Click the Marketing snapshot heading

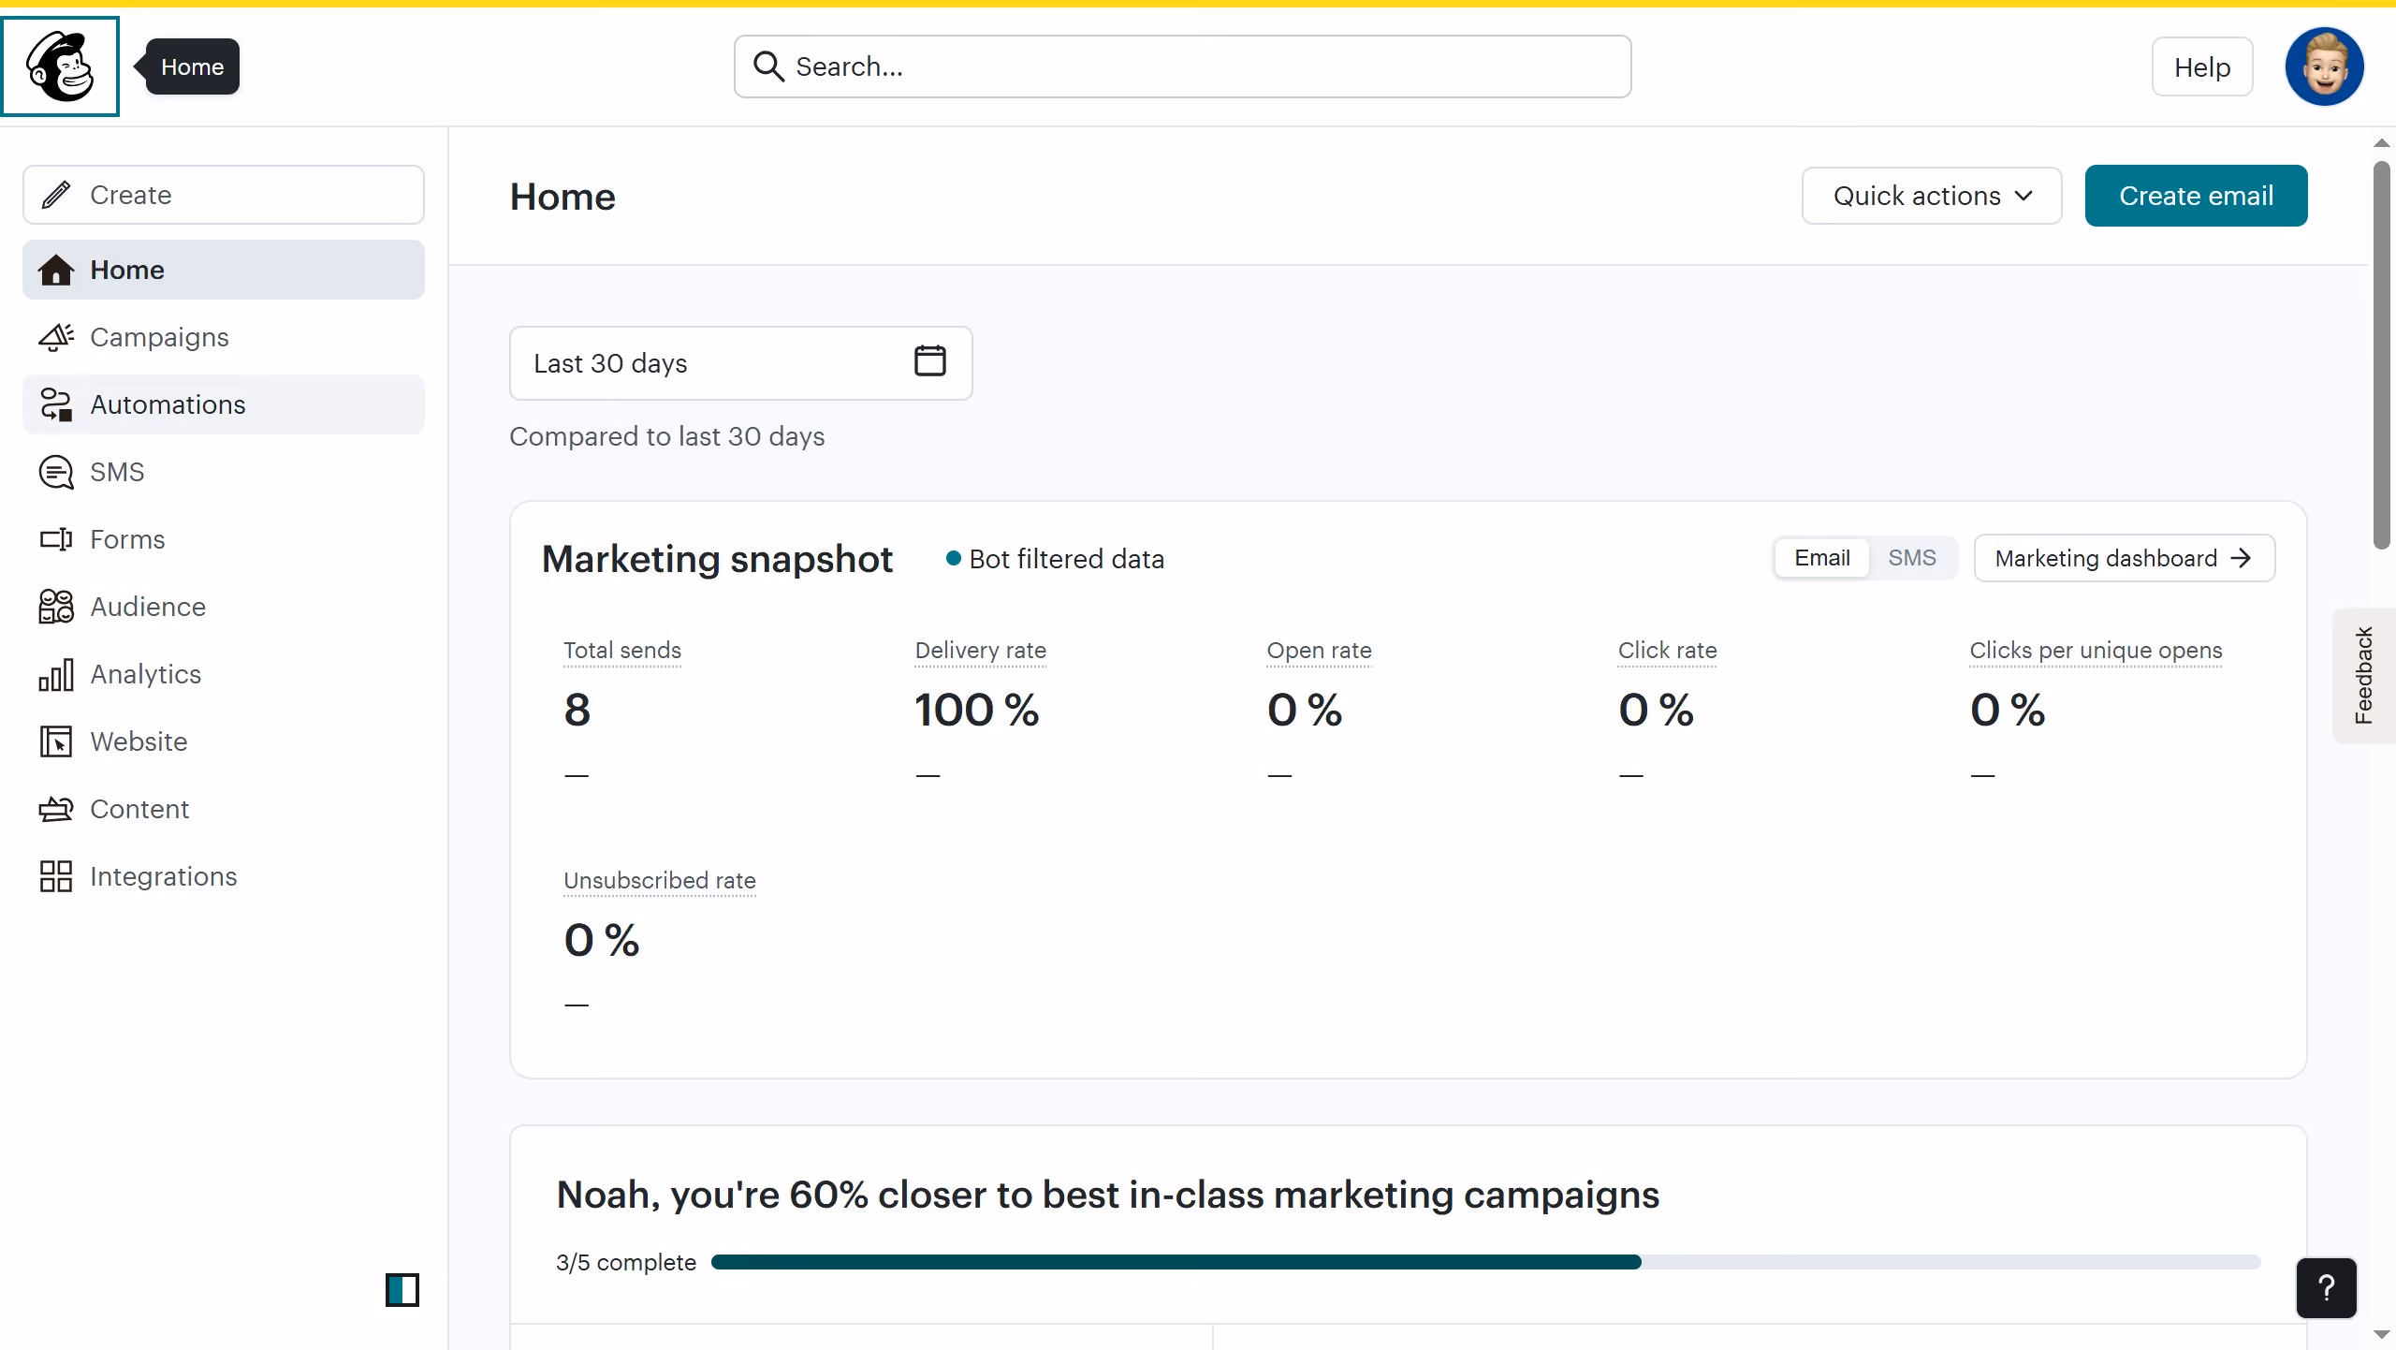point(718,559)
